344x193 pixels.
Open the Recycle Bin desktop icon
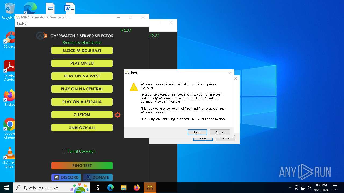pos(10,11)
